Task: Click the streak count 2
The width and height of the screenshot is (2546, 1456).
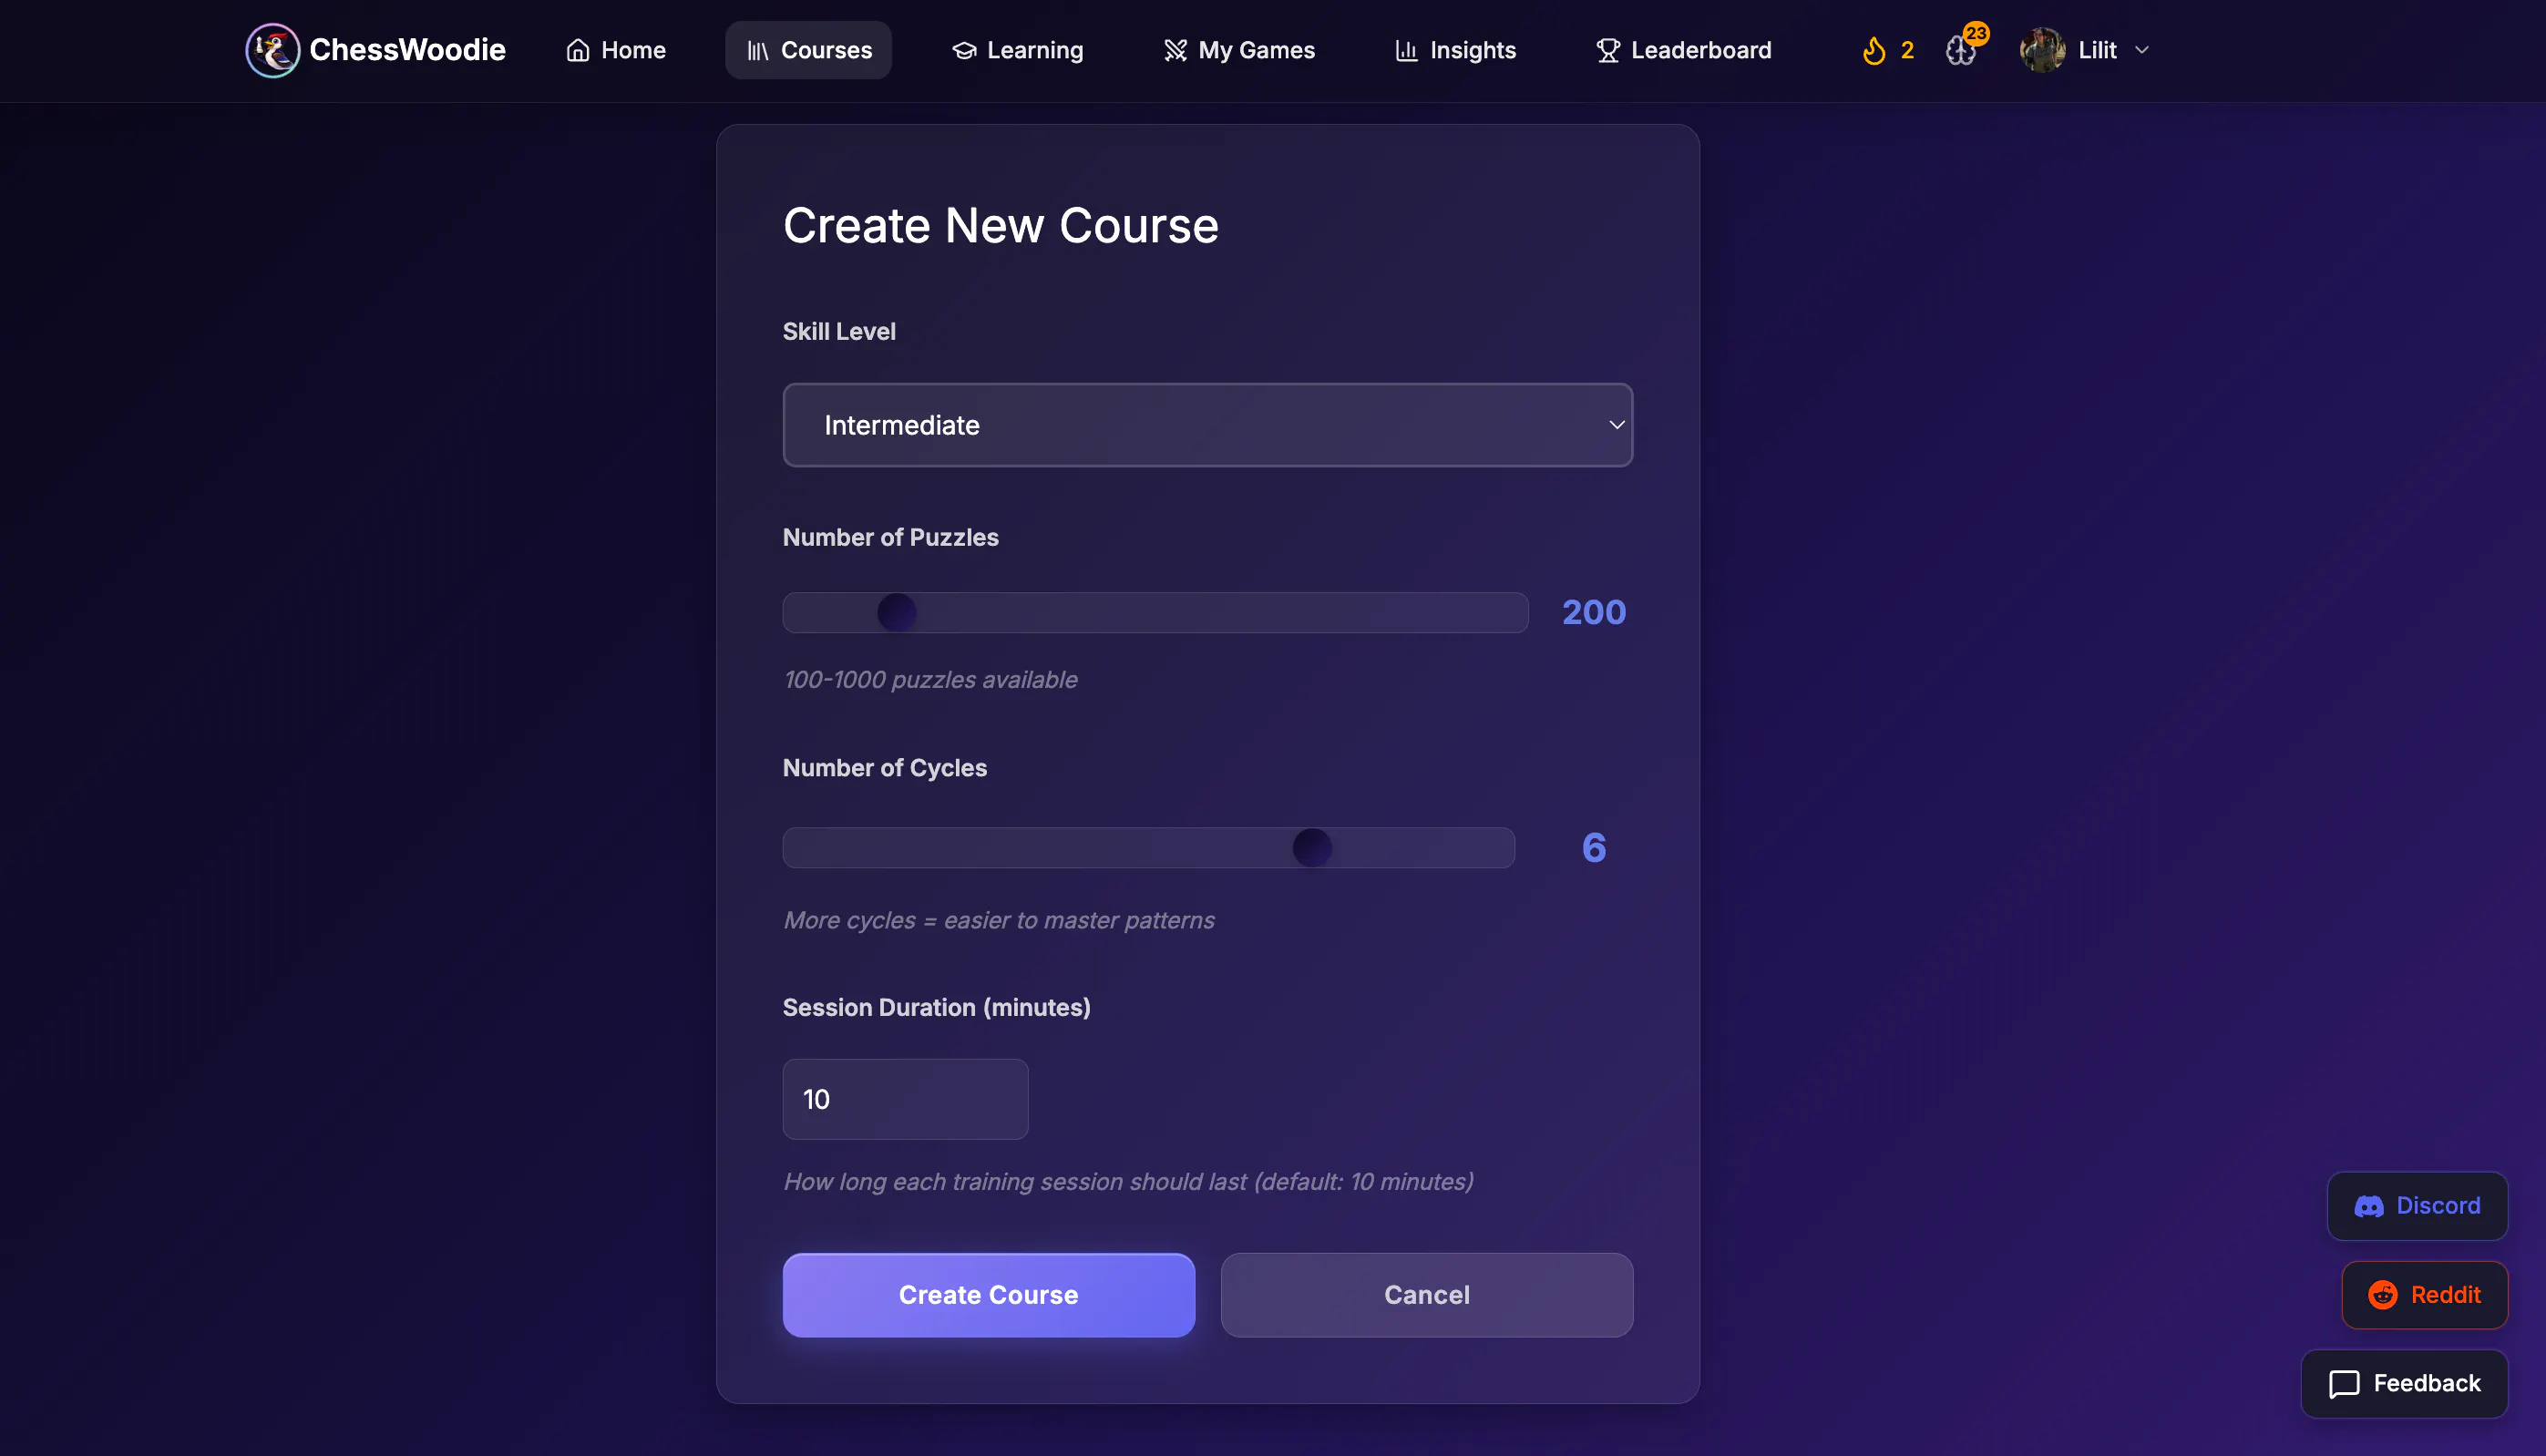Action: pyautogui.click(x=1907, y=50)
